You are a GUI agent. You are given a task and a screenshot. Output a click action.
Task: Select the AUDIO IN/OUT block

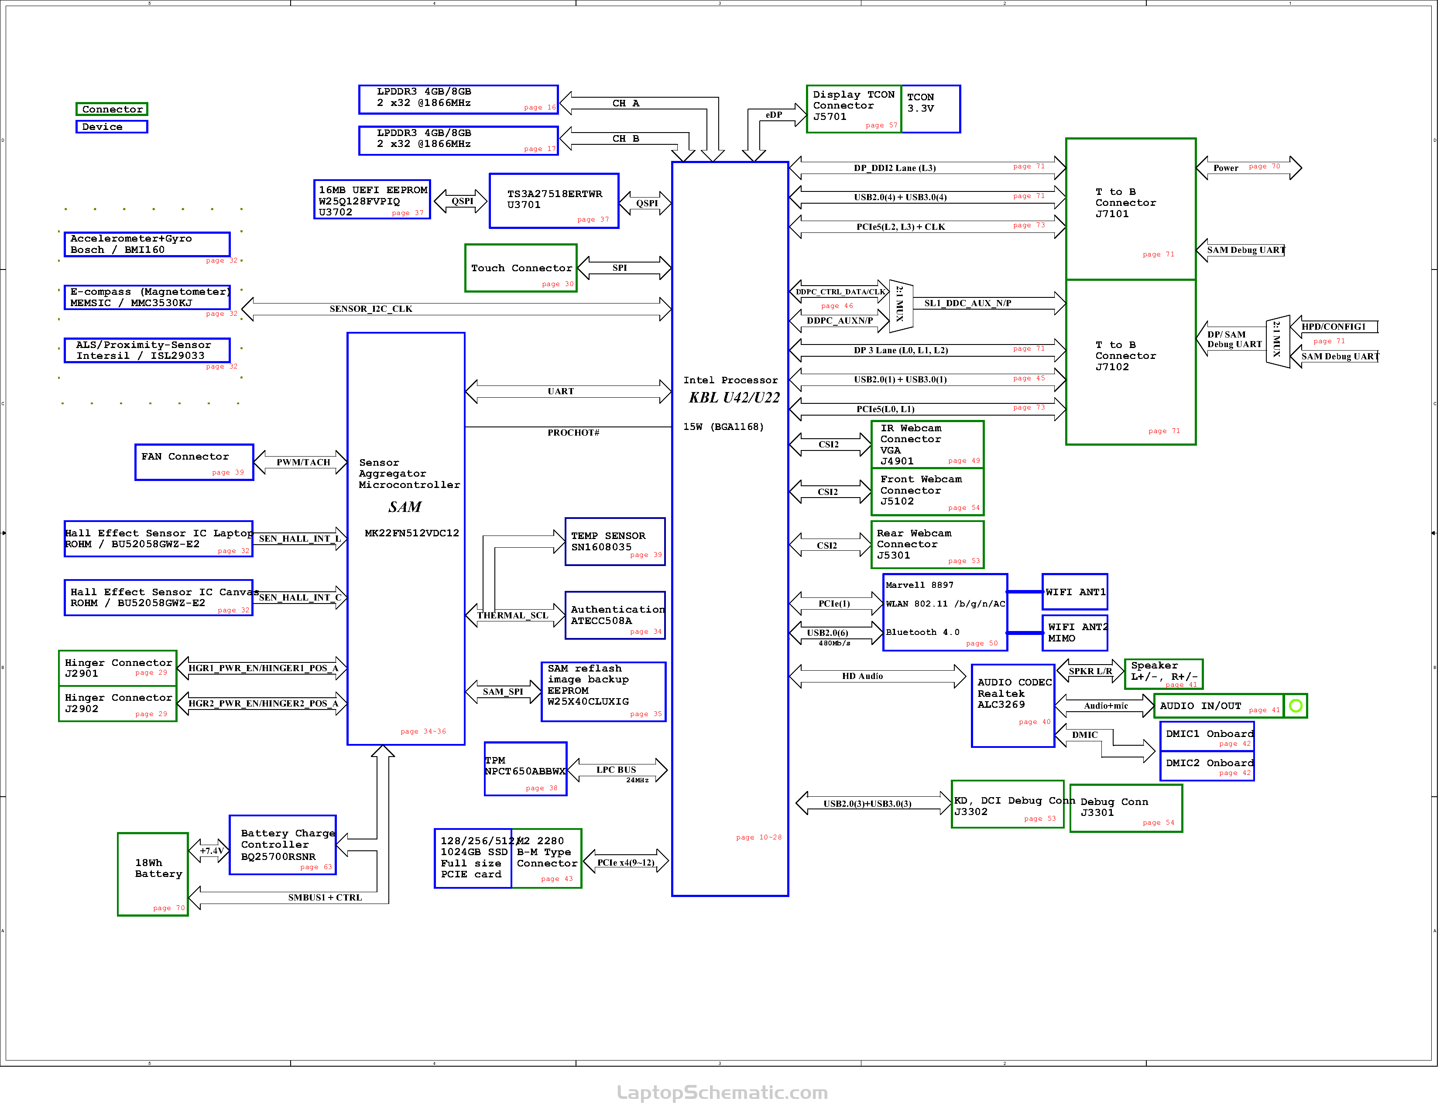(1218, 706)
